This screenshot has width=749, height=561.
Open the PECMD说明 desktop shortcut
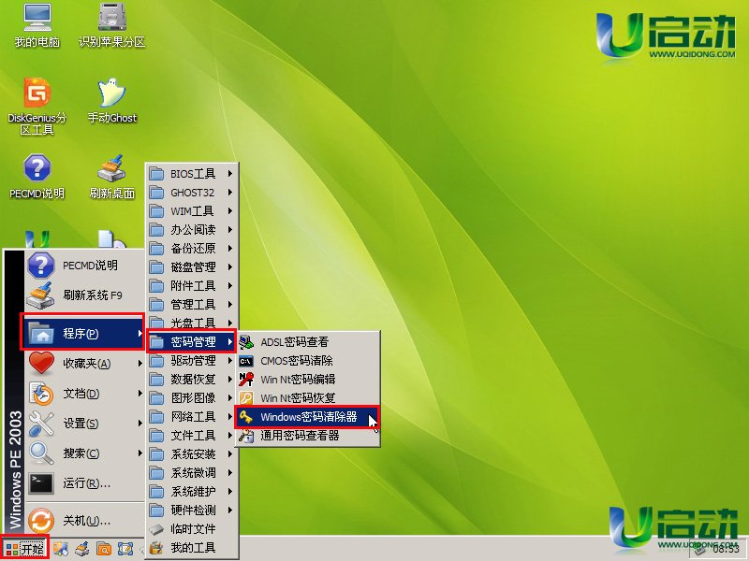37,177
